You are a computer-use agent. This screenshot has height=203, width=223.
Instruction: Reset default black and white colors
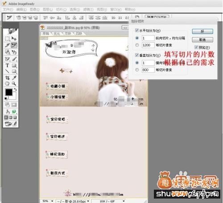coord(6,98)
